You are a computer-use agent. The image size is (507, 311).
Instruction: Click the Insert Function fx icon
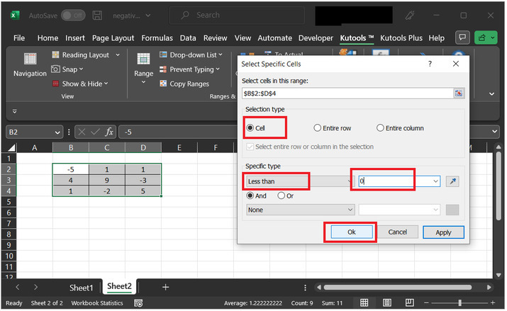coord(109,132)
